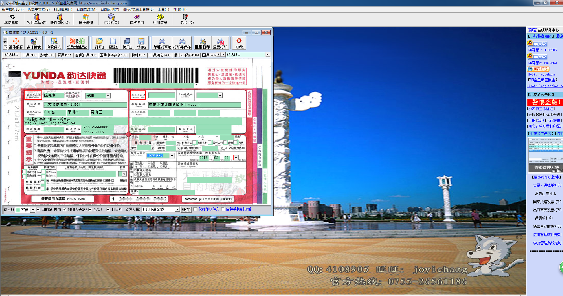
Task: Toggle the 目的站=城市 checkbox
Action: coord(38,209)
